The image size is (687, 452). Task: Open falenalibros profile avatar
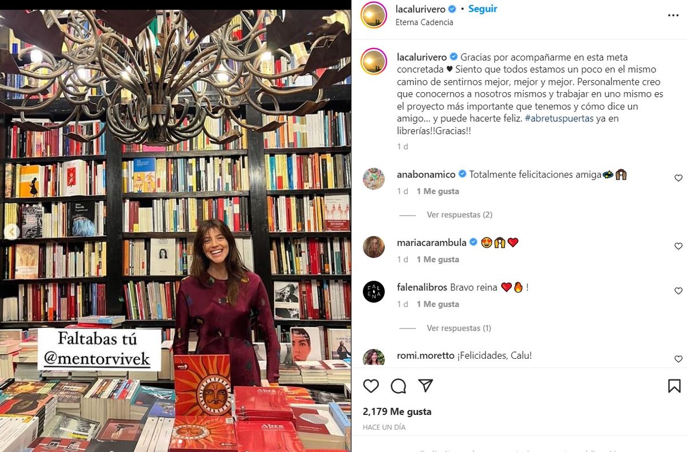(x=374, y=292)
